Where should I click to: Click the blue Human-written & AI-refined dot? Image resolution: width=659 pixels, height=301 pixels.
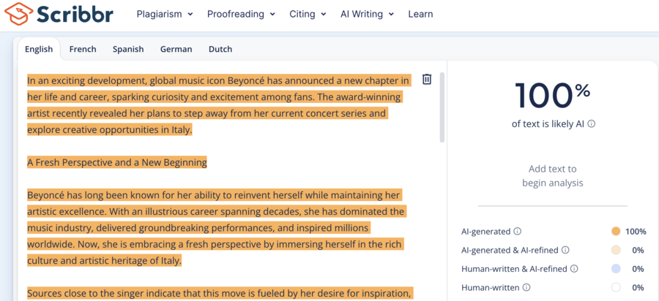coord(616,269)
